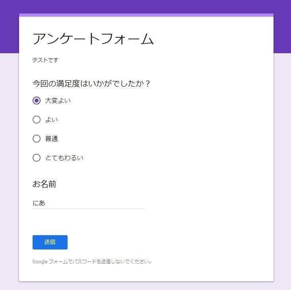
Task: Click the アンケートフォーム form title
Action: point(93,39)
